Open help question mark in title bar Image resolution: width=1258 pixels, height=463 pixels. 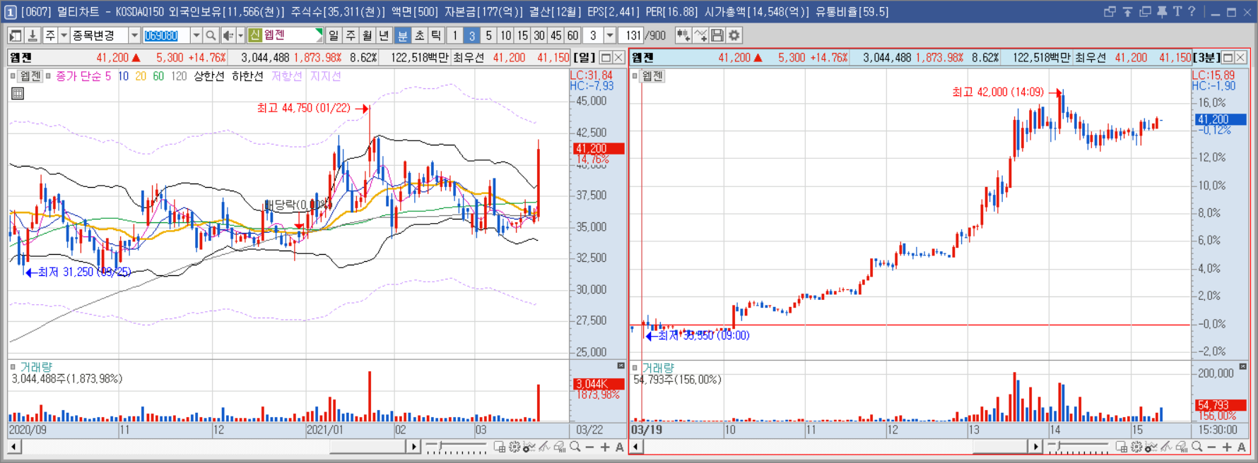pos(1192,12)
